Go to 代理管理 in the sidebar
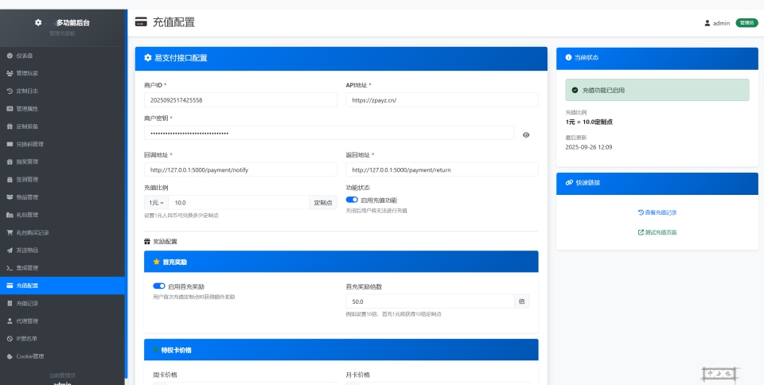The width and height of the screenshot is (764, 385). pos(27,321)
